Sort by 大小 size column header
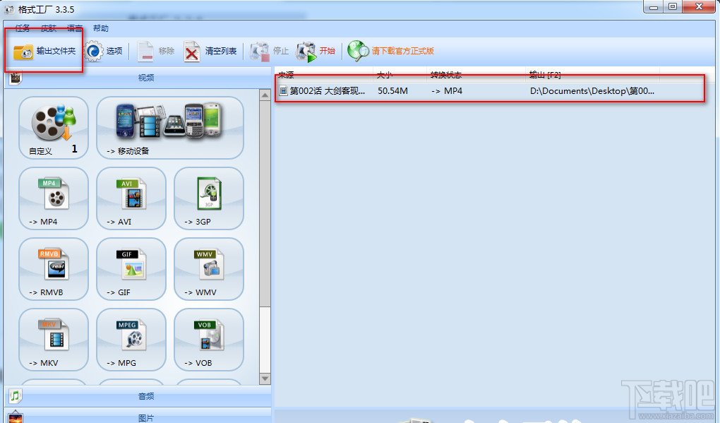Screen dimensions: 720x423 pyautogui.click(x=400, y=74)
